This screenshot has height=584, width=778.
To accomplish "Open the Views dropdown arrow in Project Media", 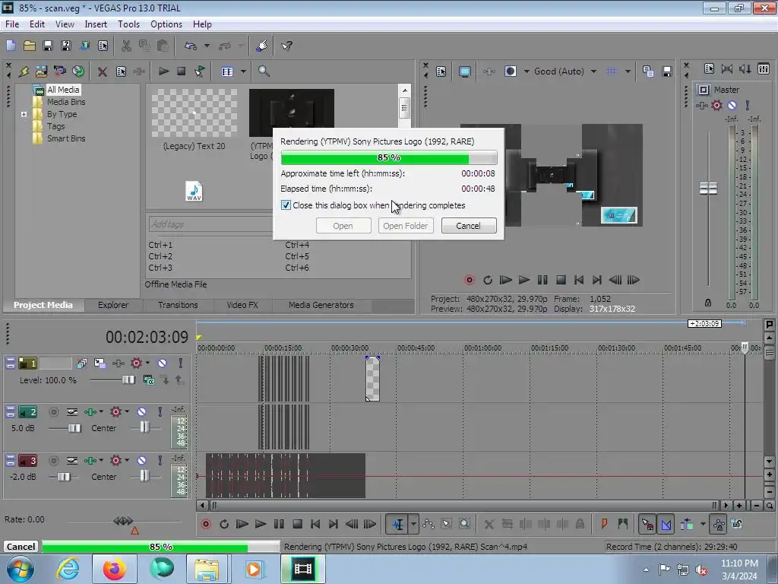I will pyautogui.click(x=243, y=71).
